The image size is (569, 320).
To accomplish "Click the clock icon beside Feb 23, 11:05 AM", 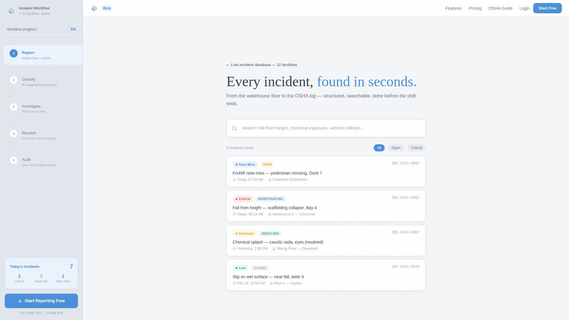I will 234,284.
